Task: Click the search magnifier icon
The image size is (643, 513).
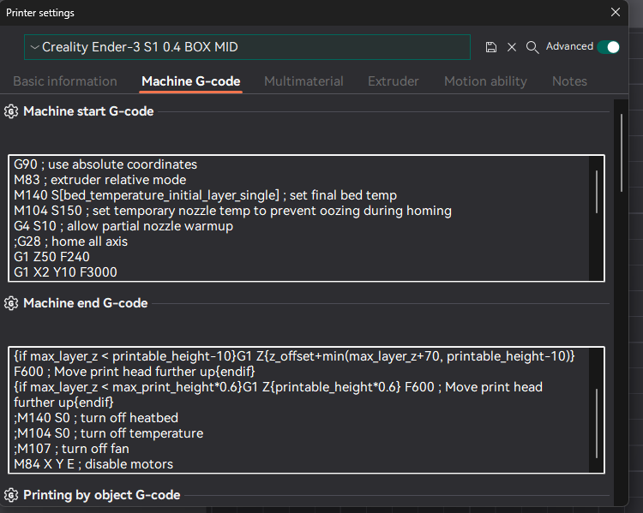Action: (x=532, y=47)
